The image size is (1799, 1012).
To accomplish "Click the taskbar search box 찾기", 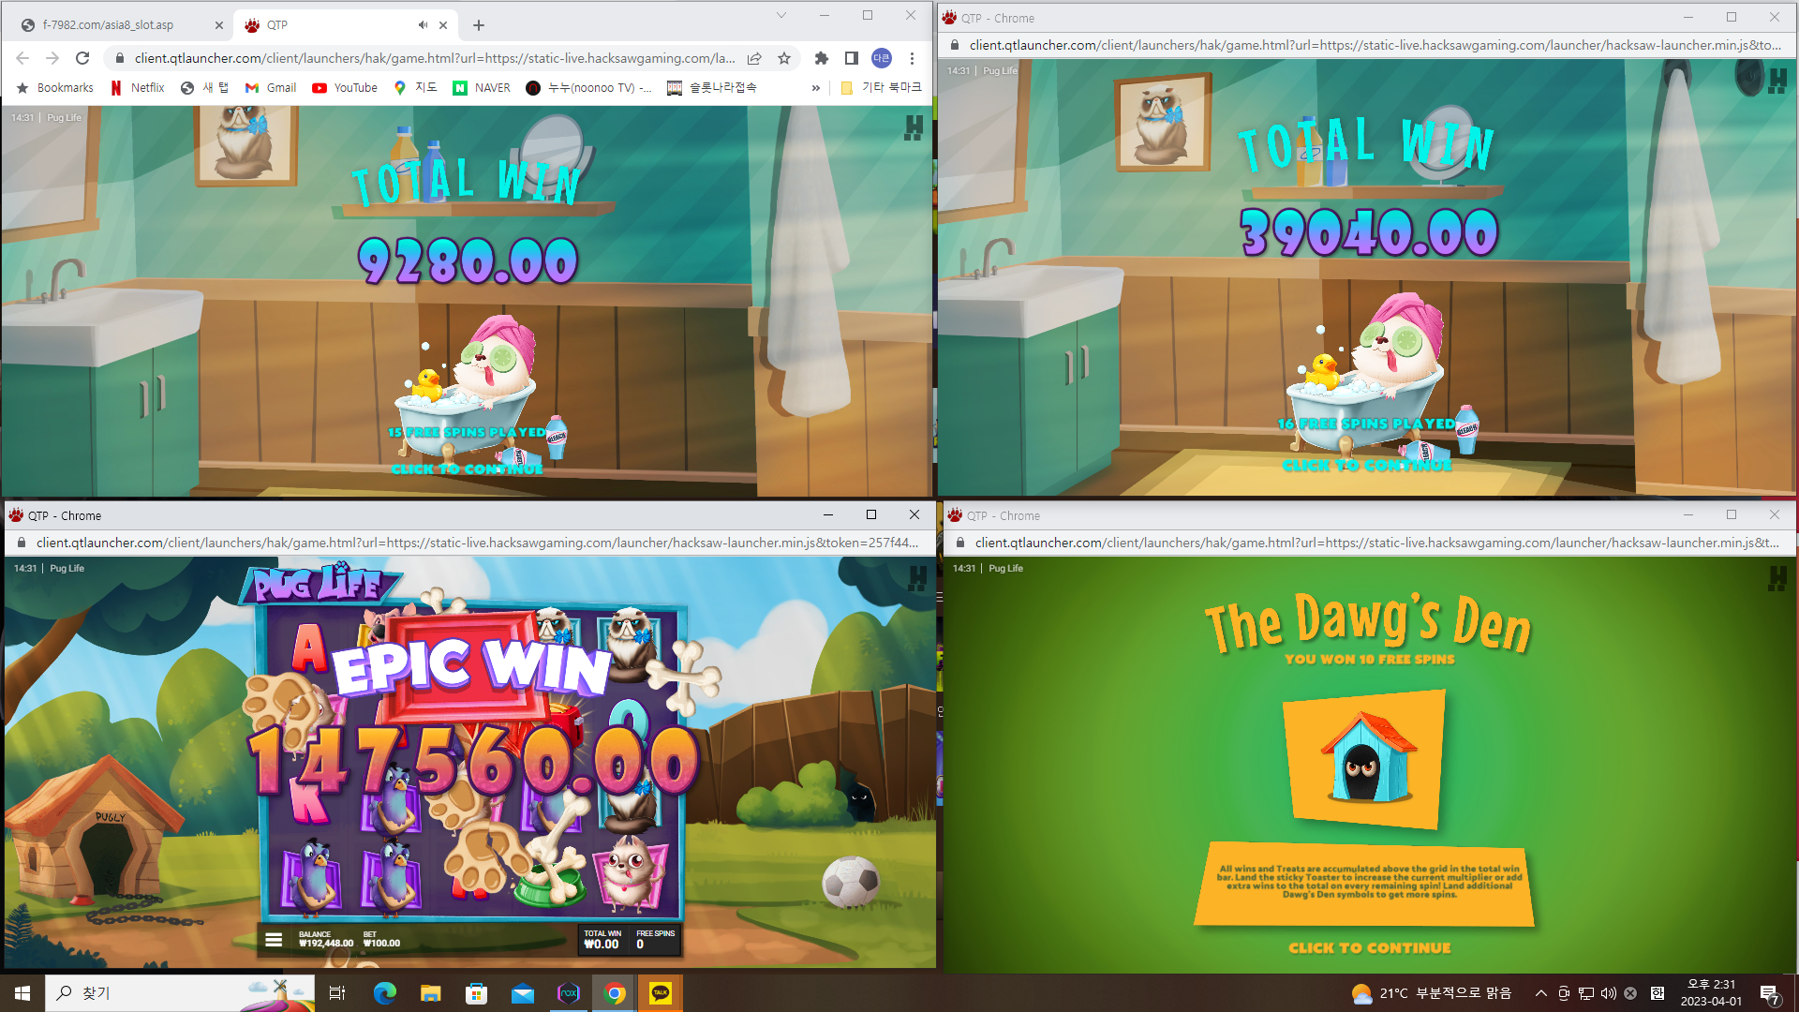I will (180, 993).
